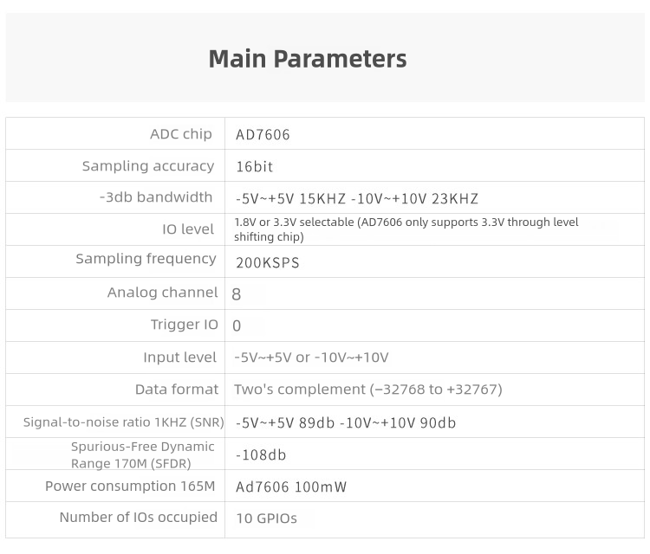Click the 89db 90db SNR value

[x=346, y=422]
